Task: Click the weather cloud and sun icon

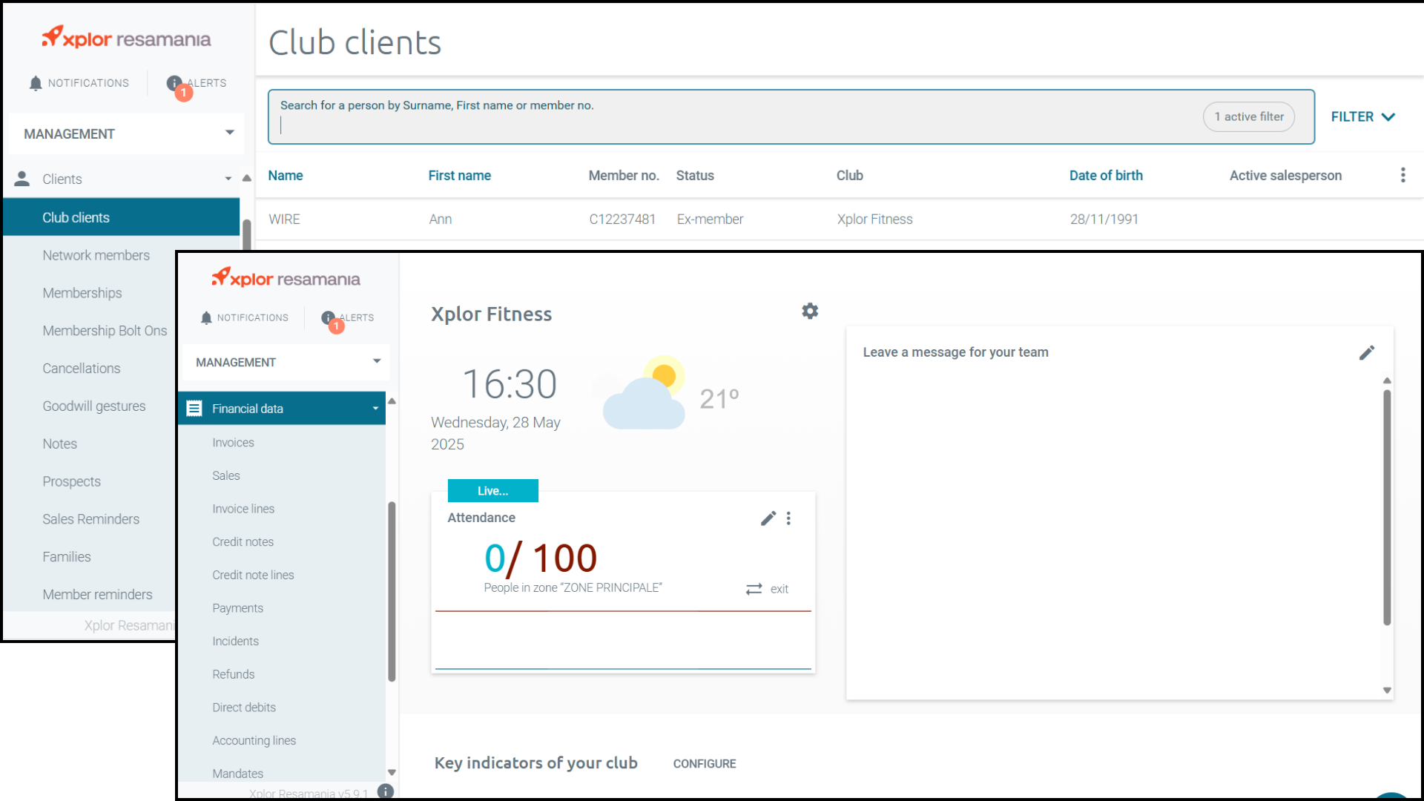Action: (x=644, y=393)
